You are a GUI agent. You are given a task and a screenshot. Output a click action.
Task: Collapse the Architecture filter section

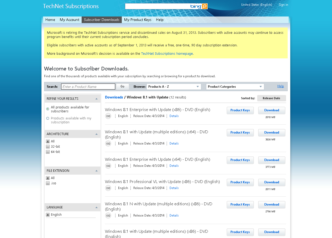(96, 134)
